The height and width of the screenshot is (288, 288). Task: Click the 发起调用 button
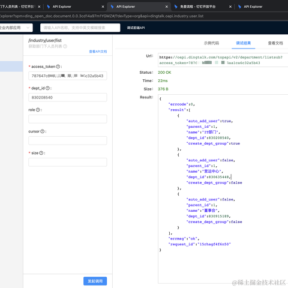click(95, 281)
